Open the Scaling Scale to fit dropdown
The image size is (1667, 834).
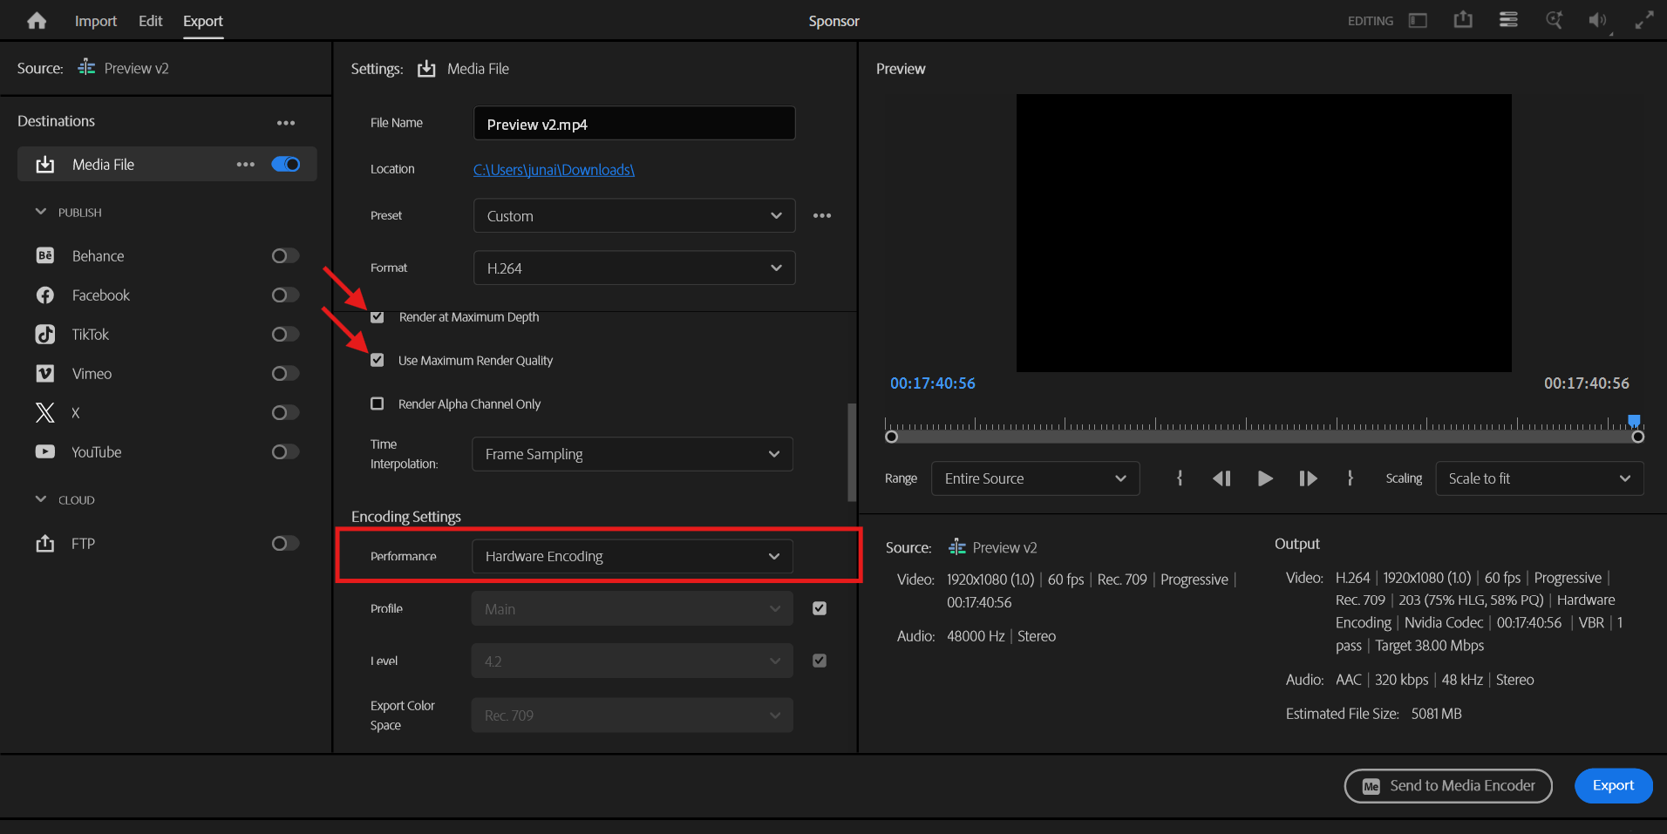1540,478
